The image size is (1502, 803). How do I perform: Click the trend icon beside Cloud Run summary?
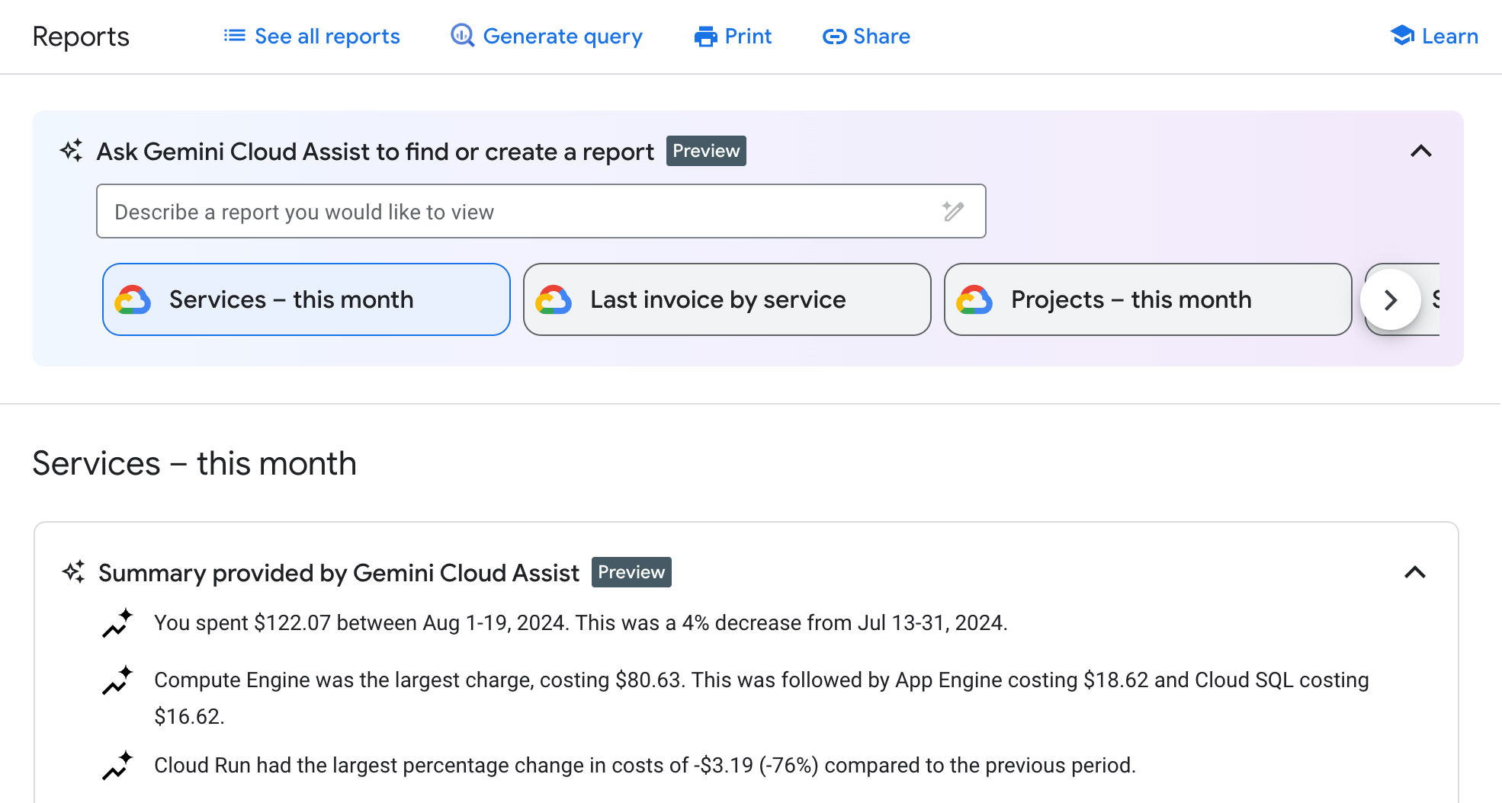pos(117,766)
